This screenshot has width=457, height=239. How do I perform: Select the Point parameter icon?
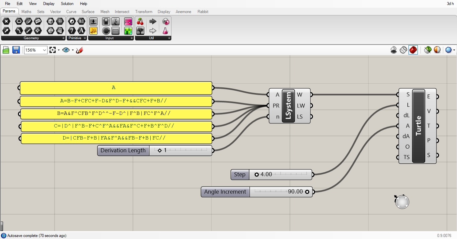6,22
